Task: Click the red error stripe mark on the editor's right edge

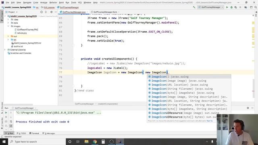Action: tap(253, 91)
